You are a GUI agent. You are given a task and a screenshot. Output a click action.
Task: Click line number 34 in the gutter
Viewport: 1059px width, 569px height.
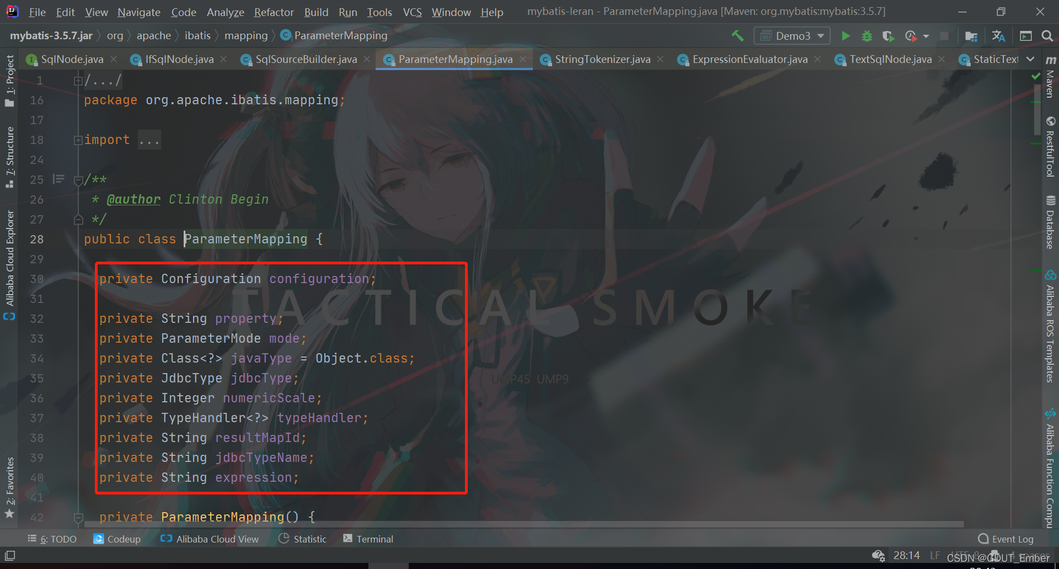36,359
